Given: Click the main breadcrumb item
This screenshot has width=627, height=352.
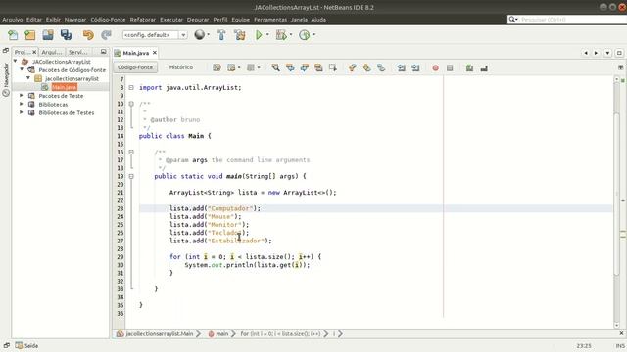Looking at the screenshot, I should coord(218,334).
